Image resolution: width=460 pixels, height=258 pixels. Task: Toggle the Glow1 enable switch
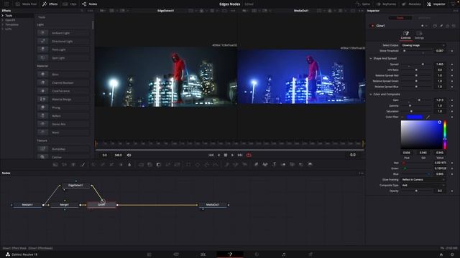click(x=372, y=26)
